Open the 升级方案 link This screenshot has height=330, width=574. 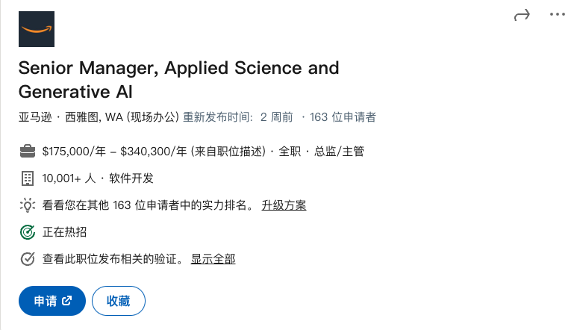(x=284, y=205)
